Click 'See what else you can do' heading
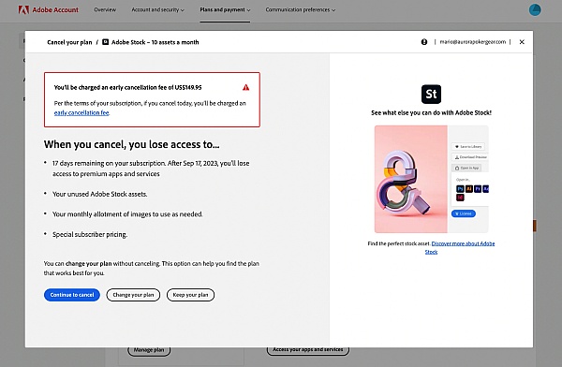562x367 pixels. point(431,113)
